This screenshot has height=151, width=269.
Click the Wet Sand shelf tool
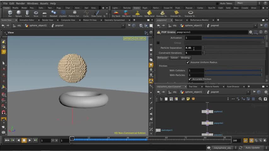126,14
